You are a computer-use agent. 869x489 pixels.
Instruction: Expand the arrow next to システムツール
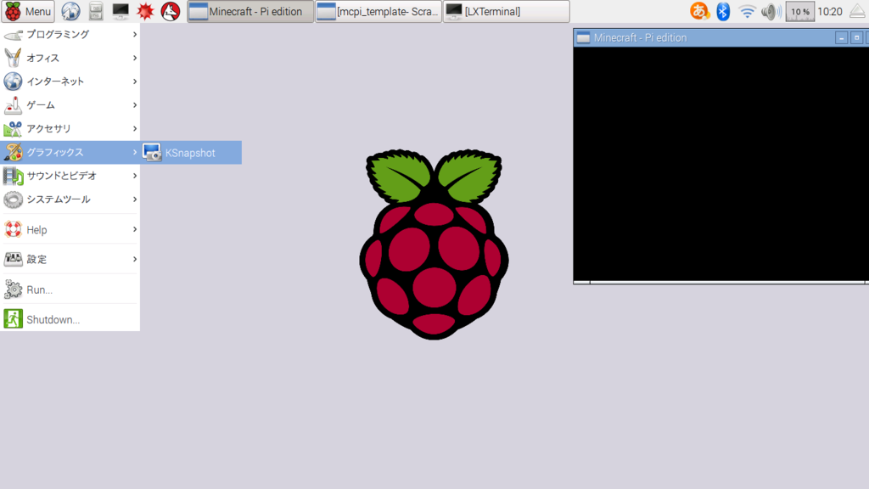click(x=135, y=199)
